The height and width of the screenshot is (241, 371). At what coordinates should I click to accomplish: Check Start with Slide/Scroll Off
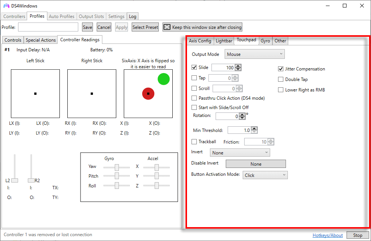194,108
